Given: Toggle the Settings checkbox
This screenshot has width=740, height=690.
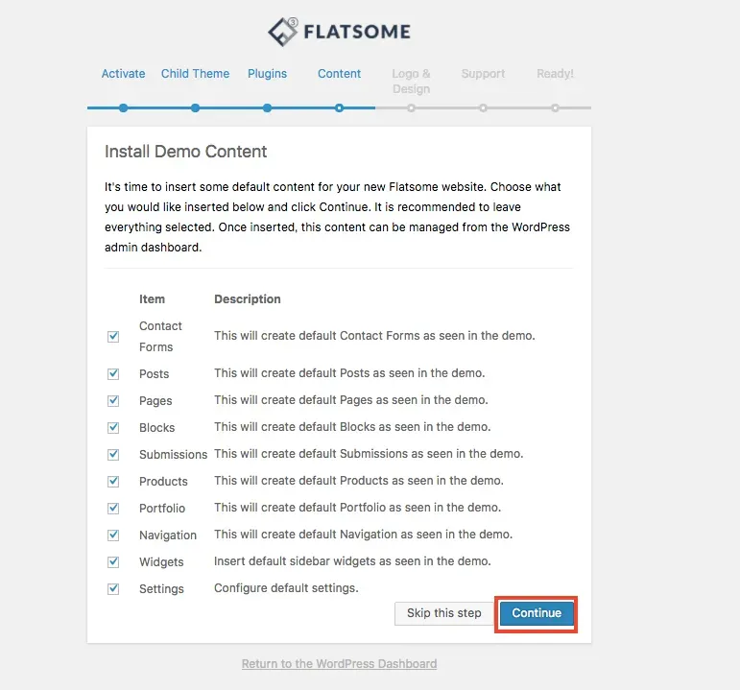Looking at the screenshot, I should (x=113, y=589).
